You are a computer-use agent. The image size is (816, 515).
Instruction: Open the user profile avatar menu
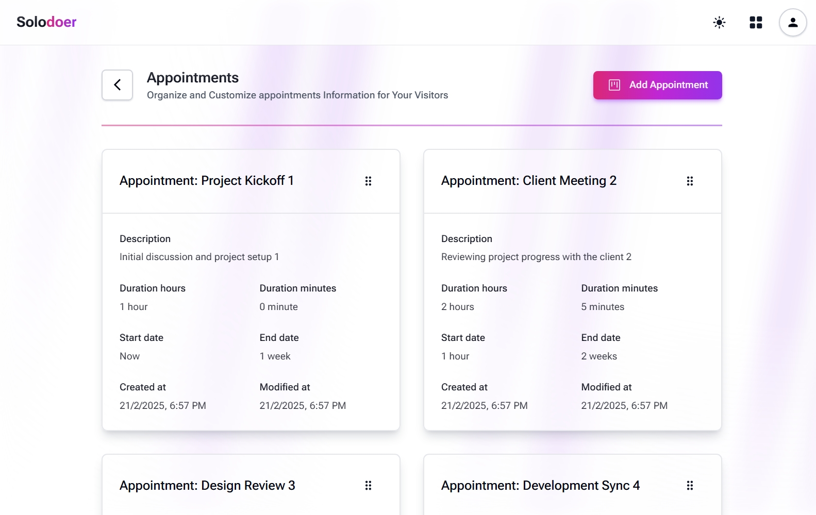click(793, 22)
